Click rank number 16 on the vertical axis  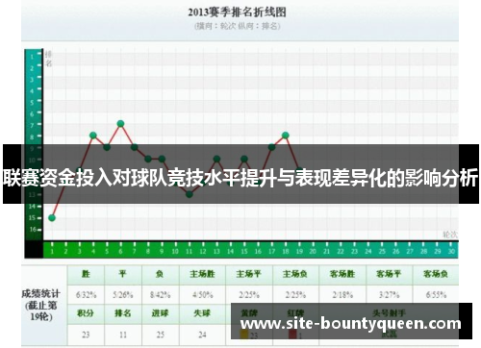33,230
